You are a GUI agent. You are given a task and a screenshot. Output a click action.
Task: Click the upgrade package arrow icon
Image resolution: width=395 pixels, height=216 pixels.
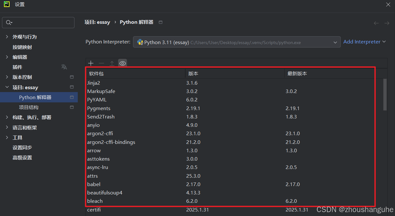(x=112, y=63)
